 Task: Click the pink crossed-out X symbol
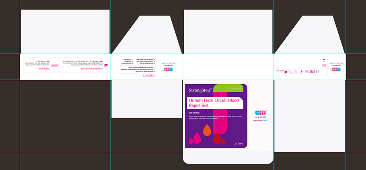[x=286, y=71]
